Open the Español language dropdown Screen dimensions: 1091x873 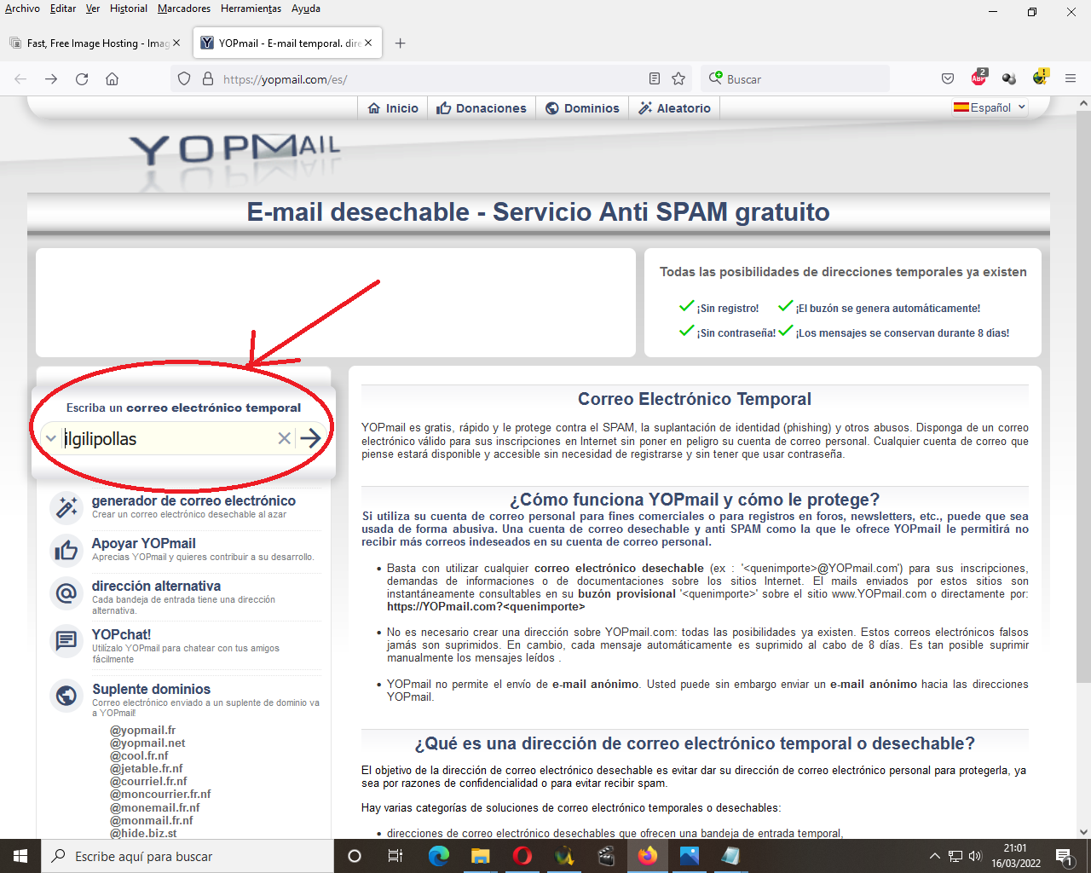(990, 107)
